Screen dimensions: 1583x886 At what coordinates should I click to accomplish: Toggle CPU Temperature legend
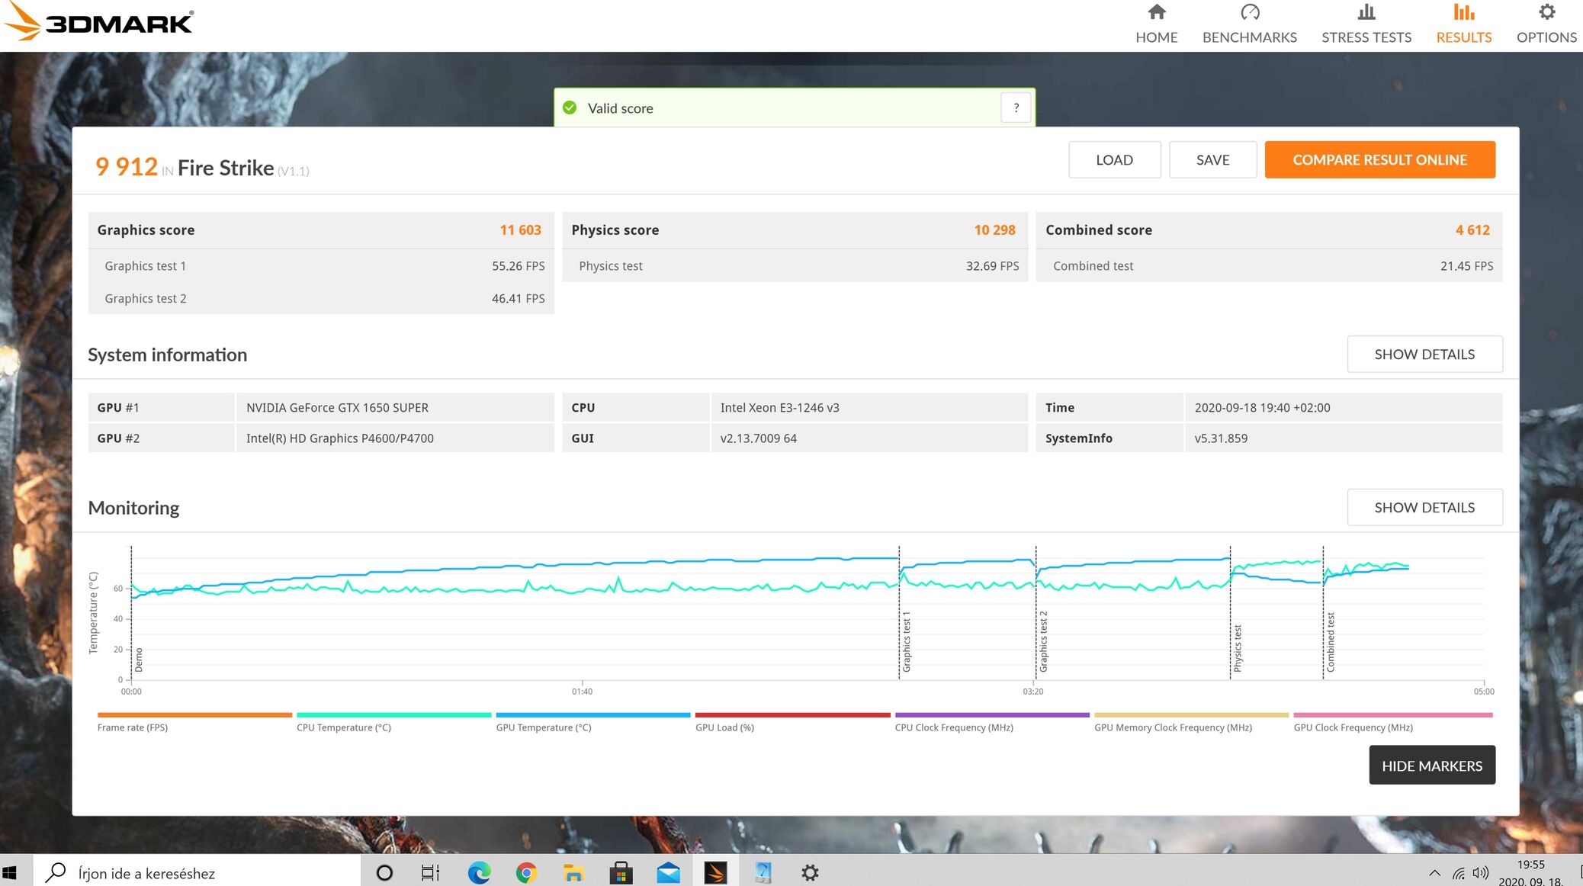(393, 722)
